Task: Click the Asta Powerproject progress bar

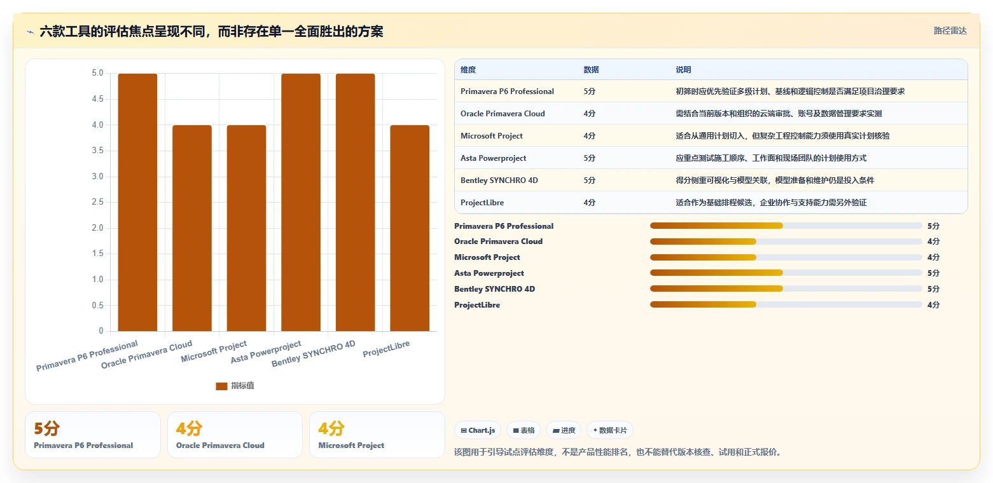Action: click(786, 273)
